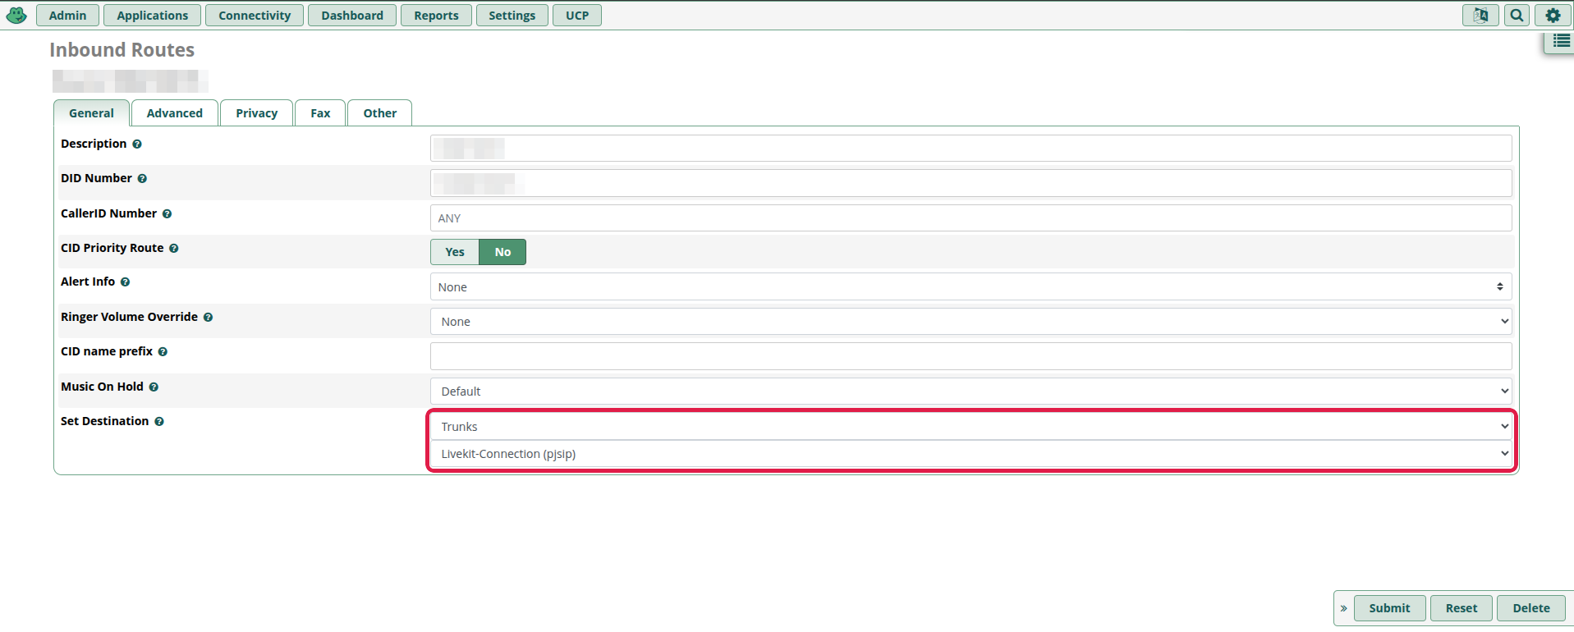
Task: Open the Reports menu
Action: click(x=436, y=16)
